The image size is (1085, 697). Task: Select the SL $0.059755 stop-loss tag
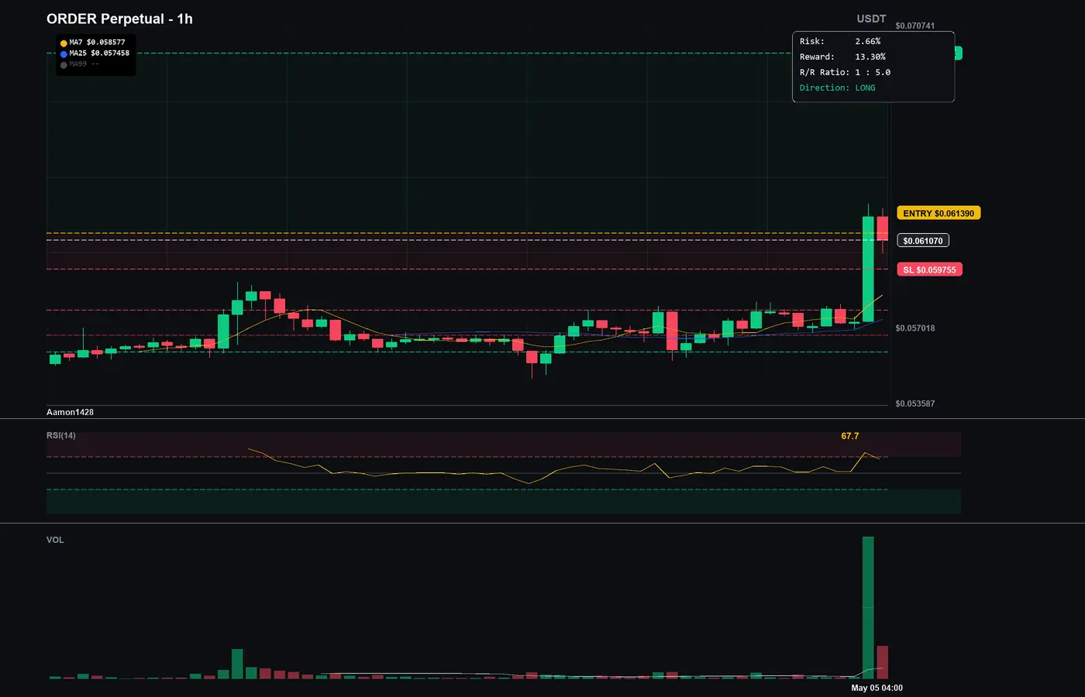(929, 270)
